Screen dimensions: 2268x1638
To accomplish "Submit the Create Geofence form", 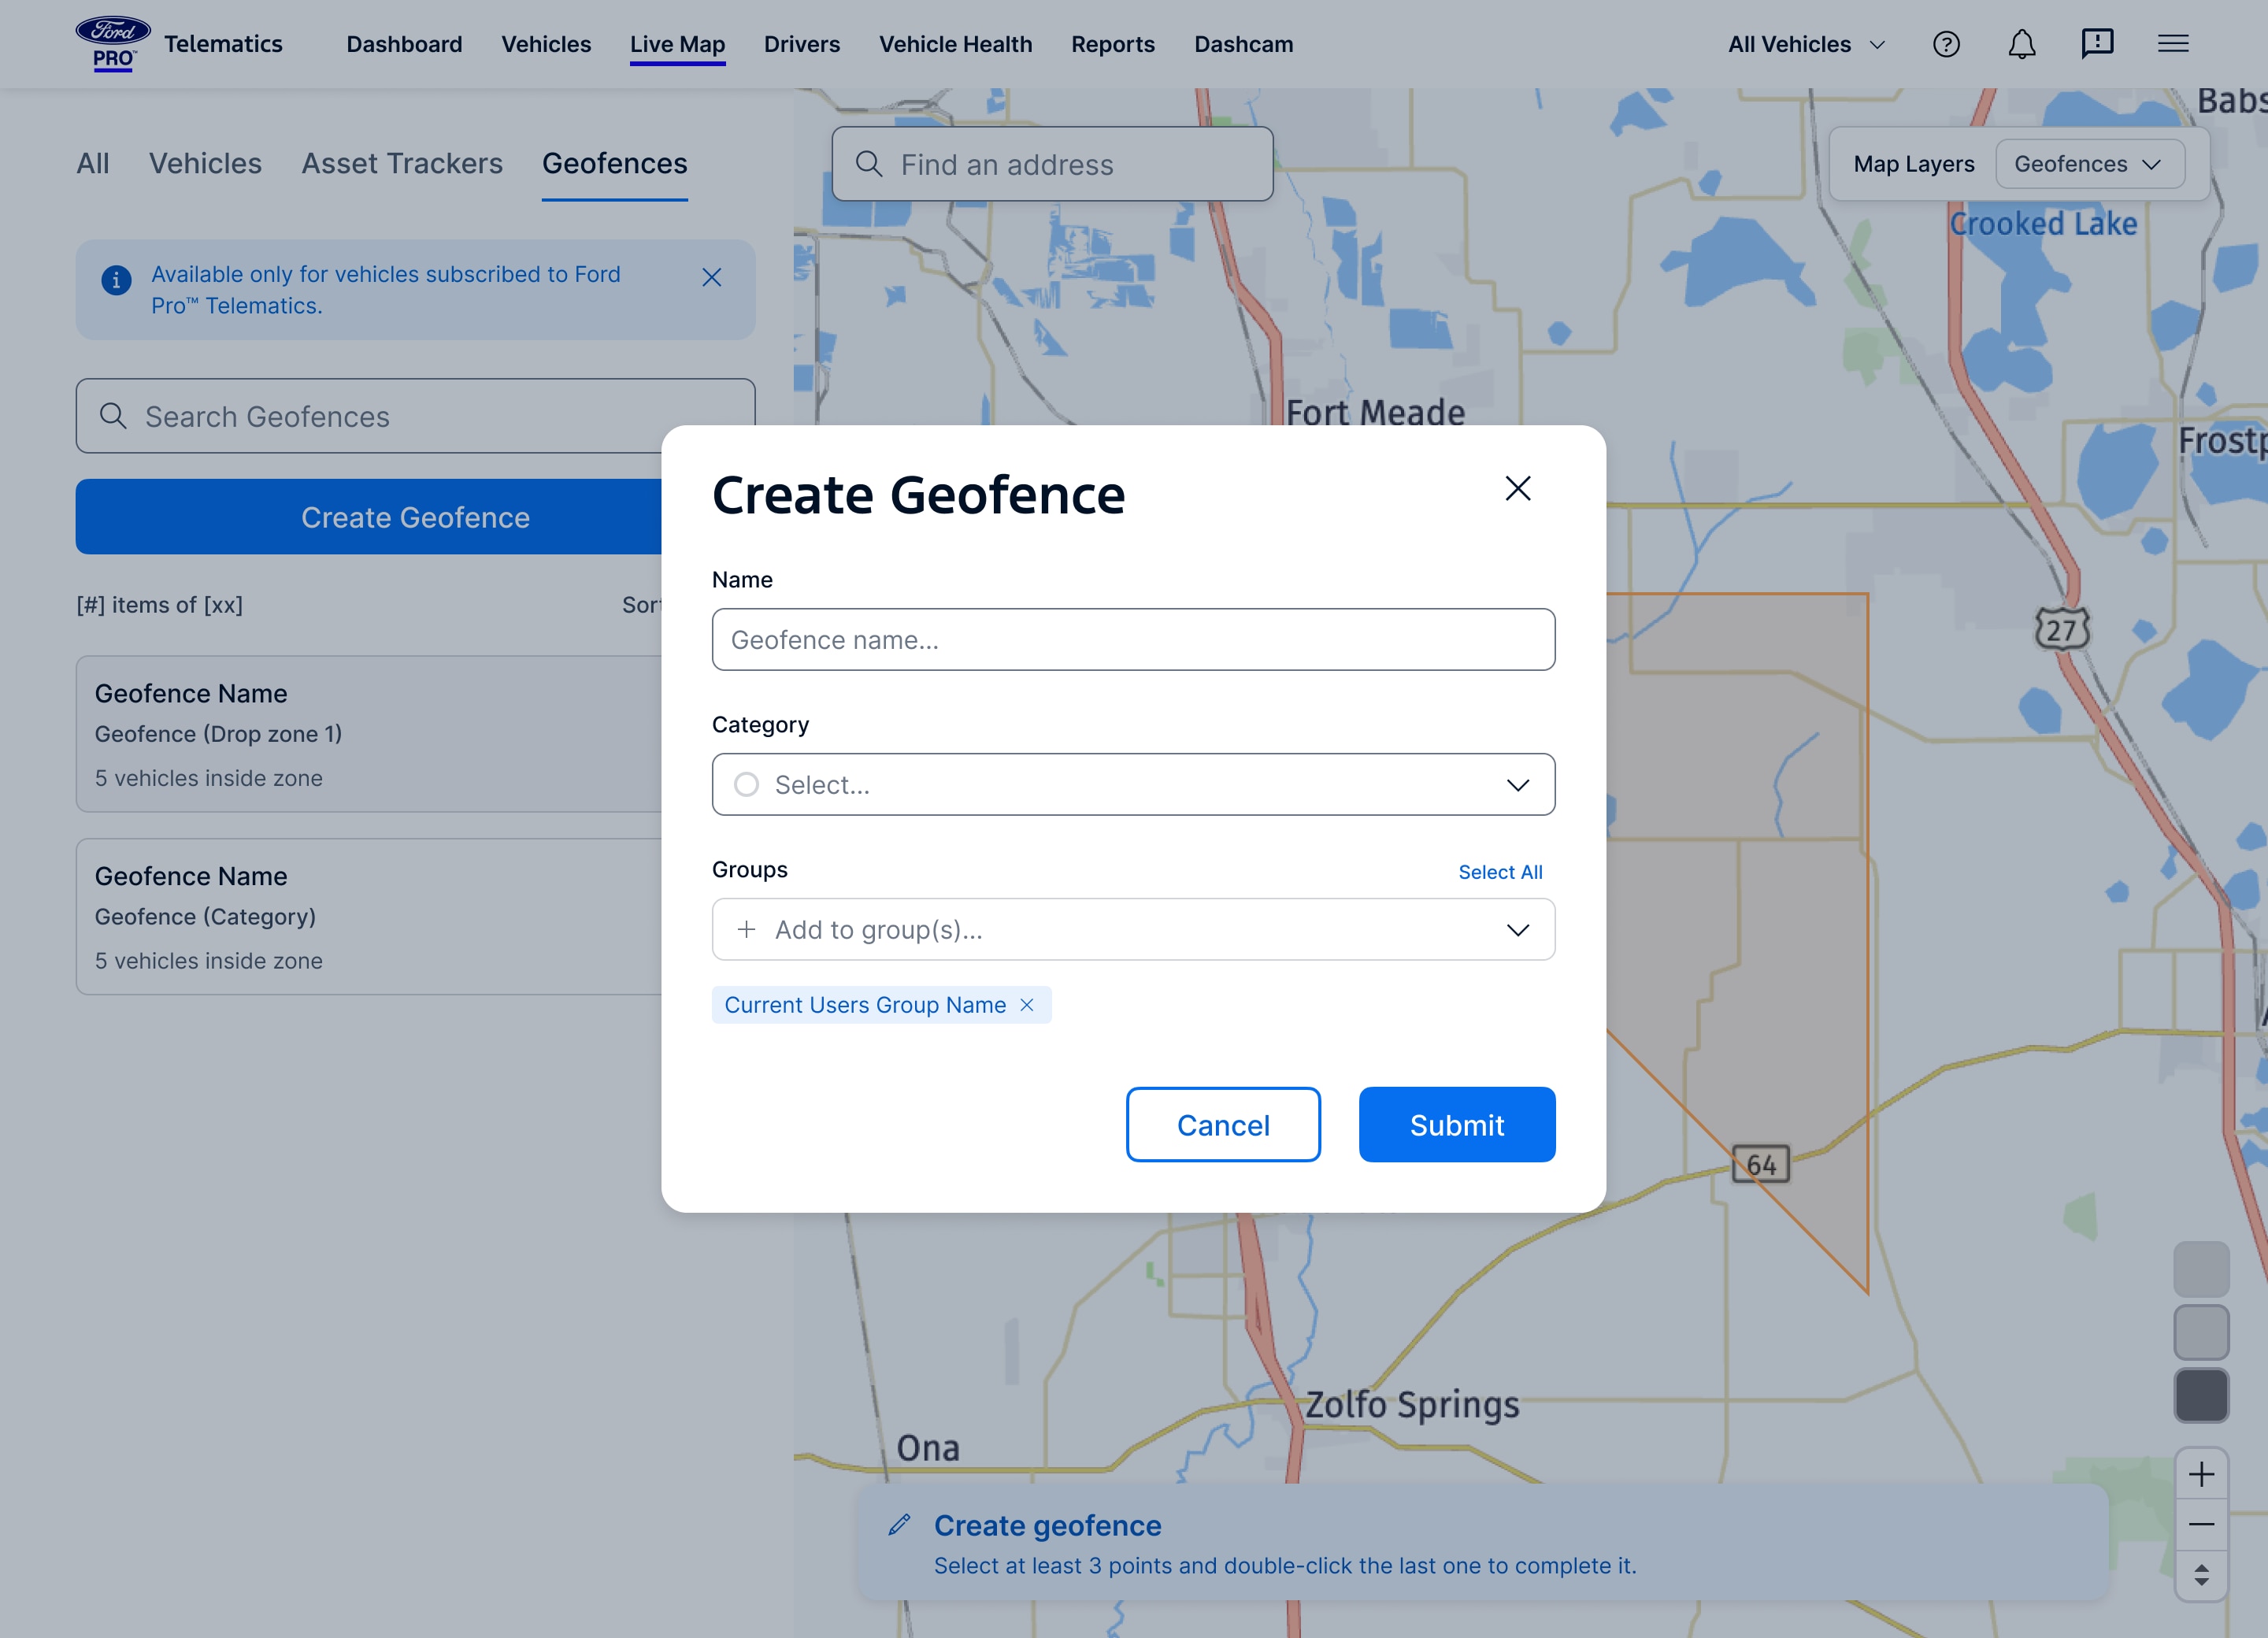I will coord(1456,1124).
